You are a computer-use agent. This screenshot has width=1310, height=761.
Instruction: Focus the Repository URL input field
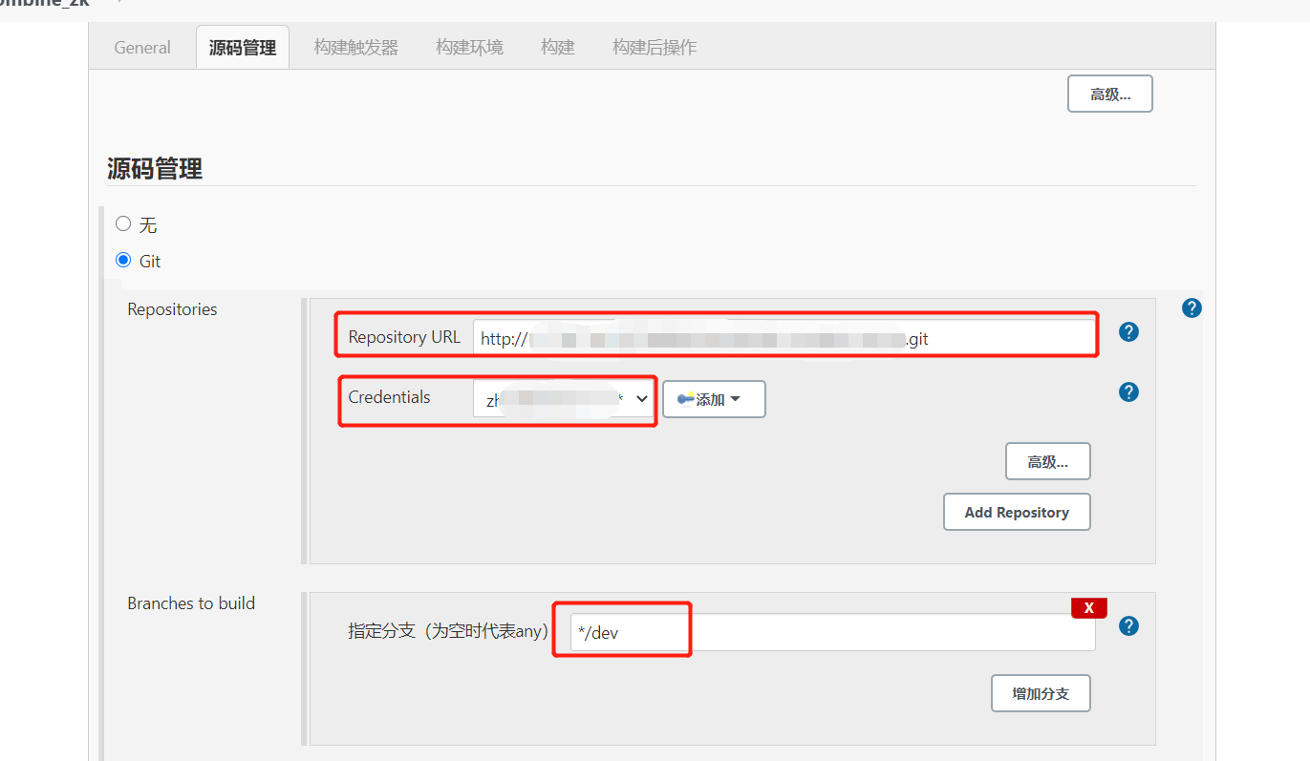[x=784, y=338]
